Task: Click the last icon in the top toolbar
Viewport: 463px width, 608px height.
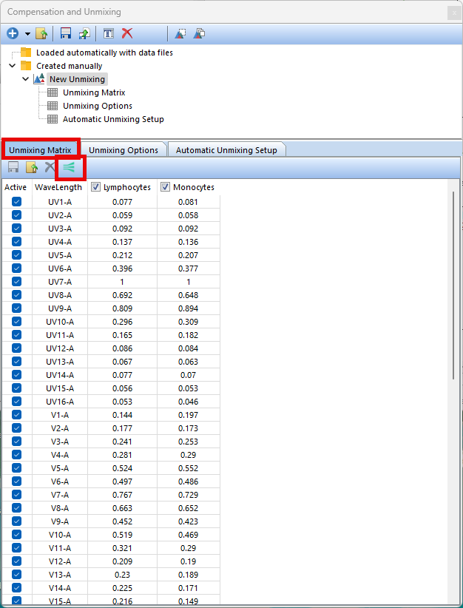Action: (x=199, y=33)
